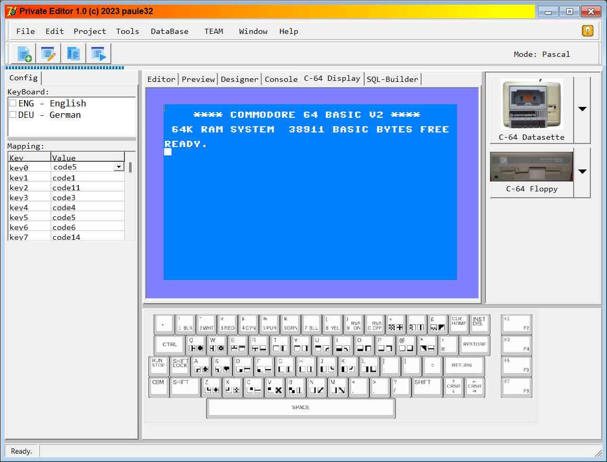The image size is (607, 462).
Task: Enable the ENG - English keyboard checkbox
Action: (13, 103)
